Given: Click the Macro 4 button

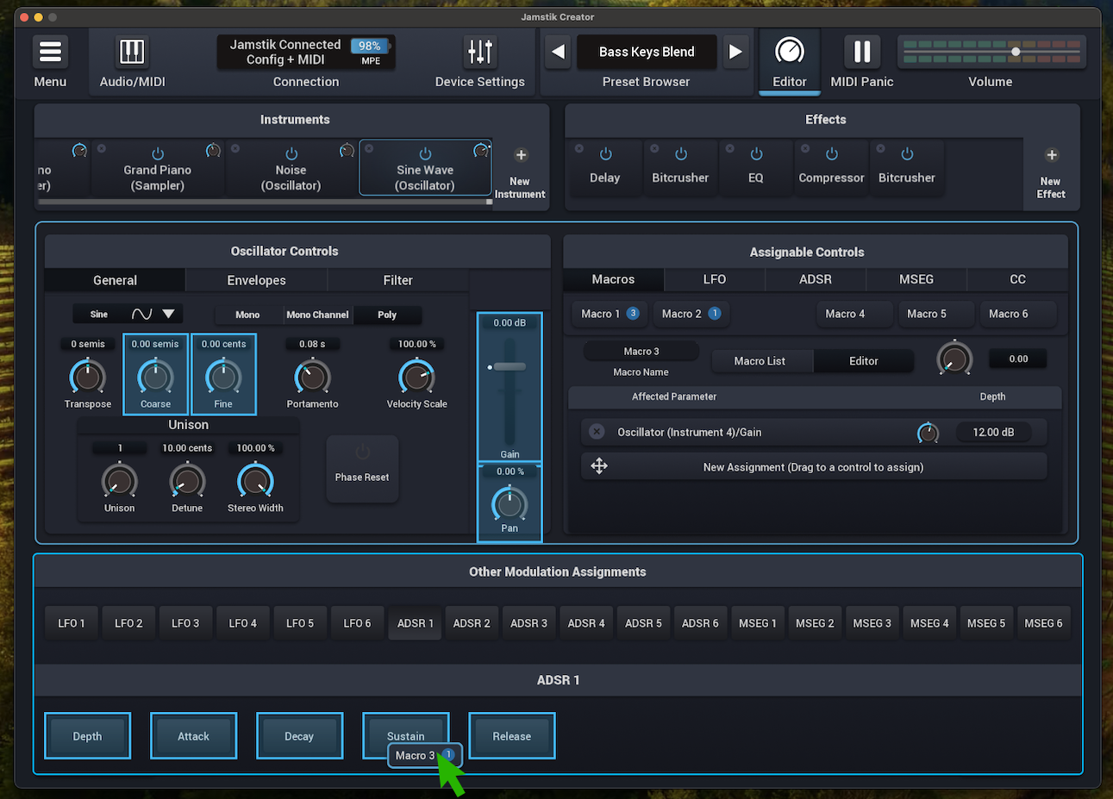Looking at the screenshot, I should pyautogui.click(x=844, y=314).
